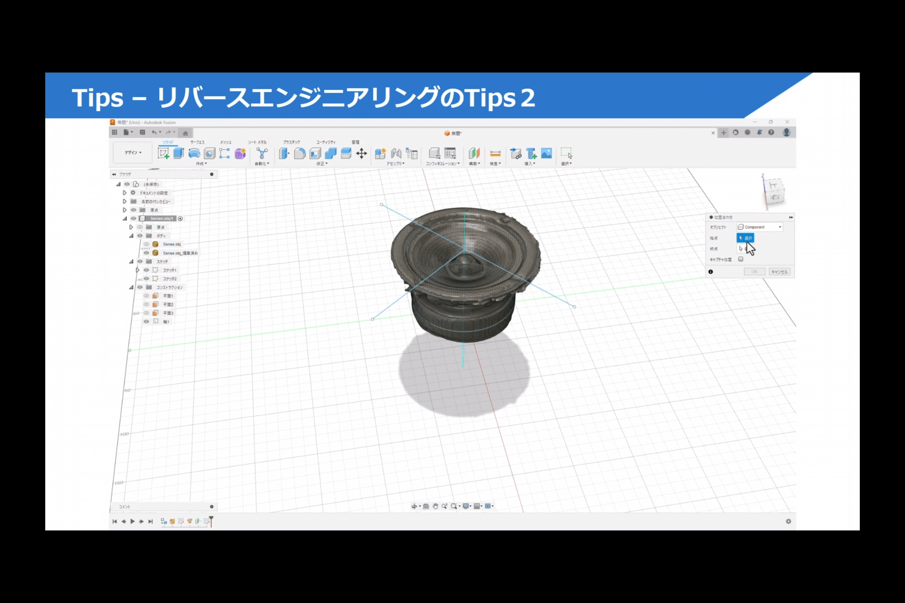905x603 pixels.
Task: Toggle visibility of Sense.obj_編集済み body
Action: 146,253
